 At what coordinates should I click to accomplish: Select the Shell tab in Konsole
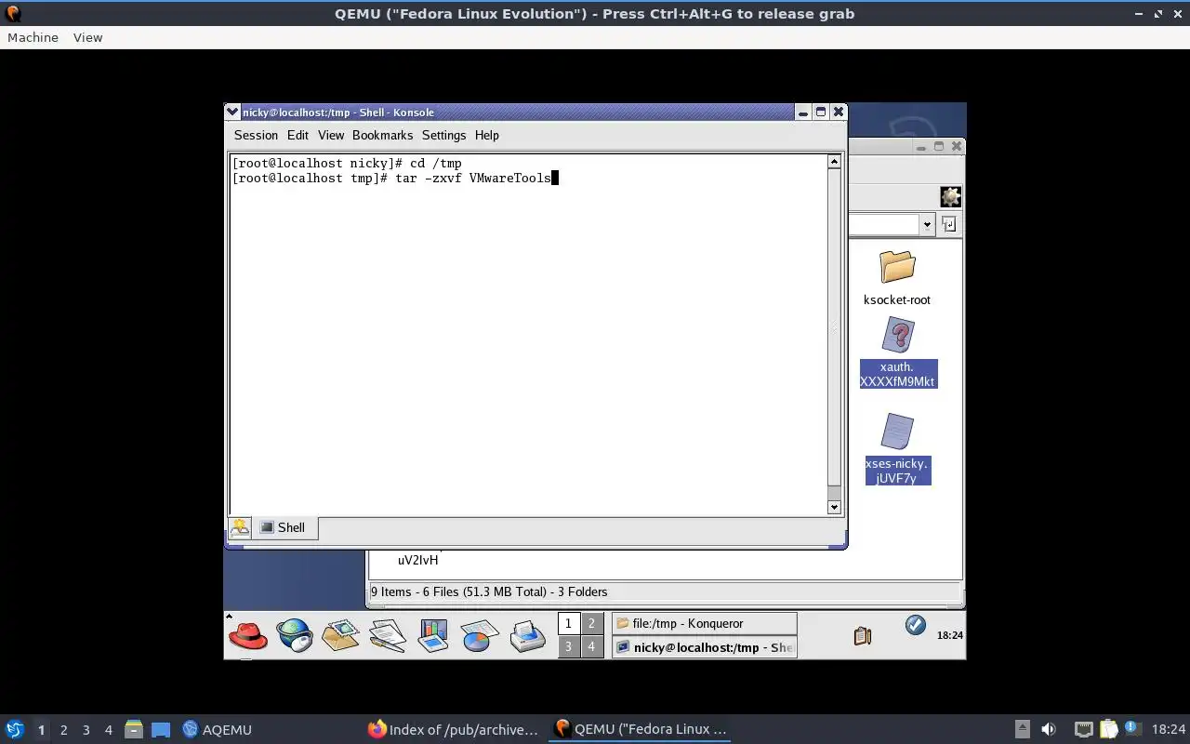pyautogui.click(x=285, y=527)
